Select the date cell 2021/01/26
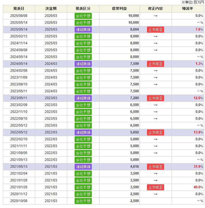This screenshot has height=208, width=205. [19, 187]
